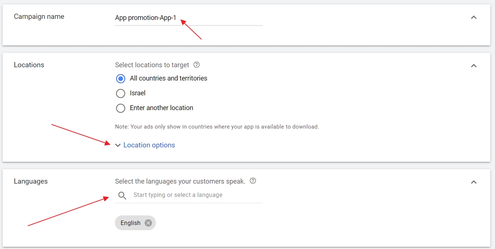The image size is (495, 249).
Task: Click the note about app download availability
Action: coord(217,127)
